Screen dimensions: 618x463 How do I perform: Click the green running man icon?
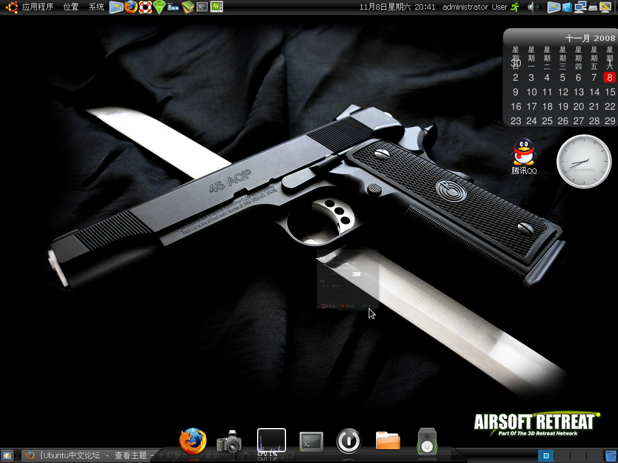point(515,7)
